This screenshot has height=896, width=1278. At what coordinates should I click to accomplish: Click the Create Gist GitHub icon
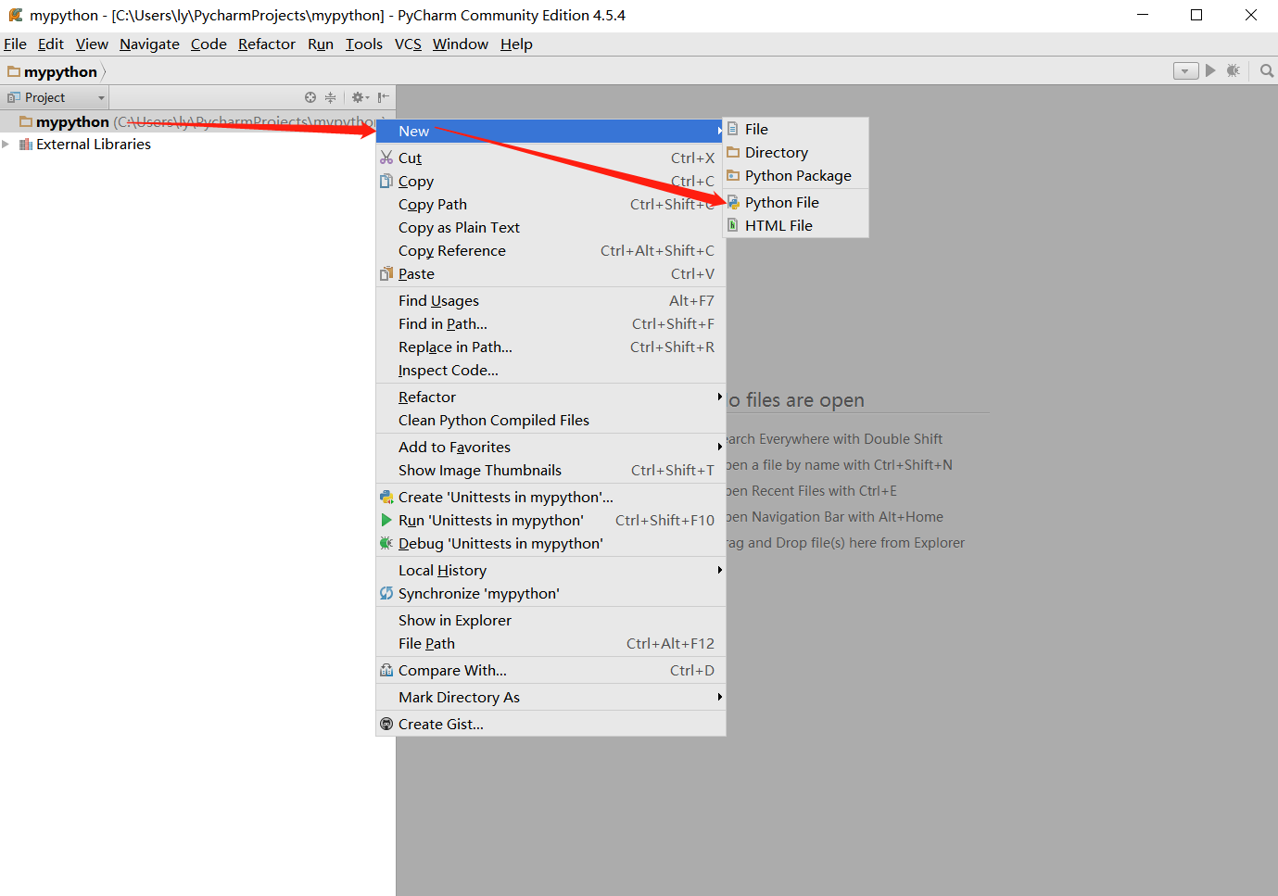coord(386,724)
